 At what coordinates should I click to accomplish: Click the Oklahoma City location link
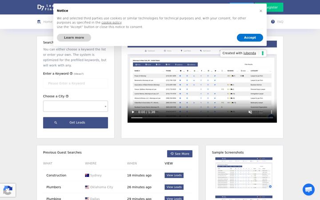coord(101,187)
